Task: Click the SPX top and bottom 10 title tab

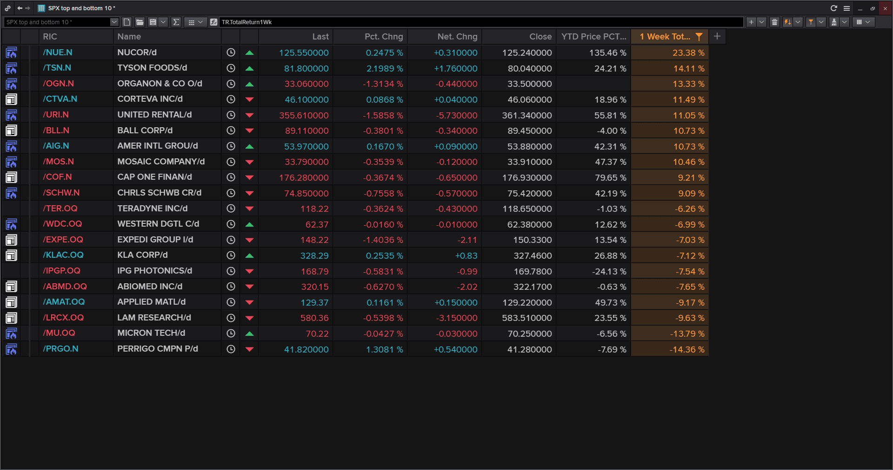Action: [x=81, y=8]
